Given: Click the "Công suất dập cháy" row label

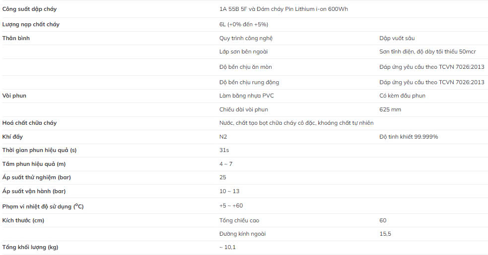Looking at the screenshot, I should (x=29, y=9).
